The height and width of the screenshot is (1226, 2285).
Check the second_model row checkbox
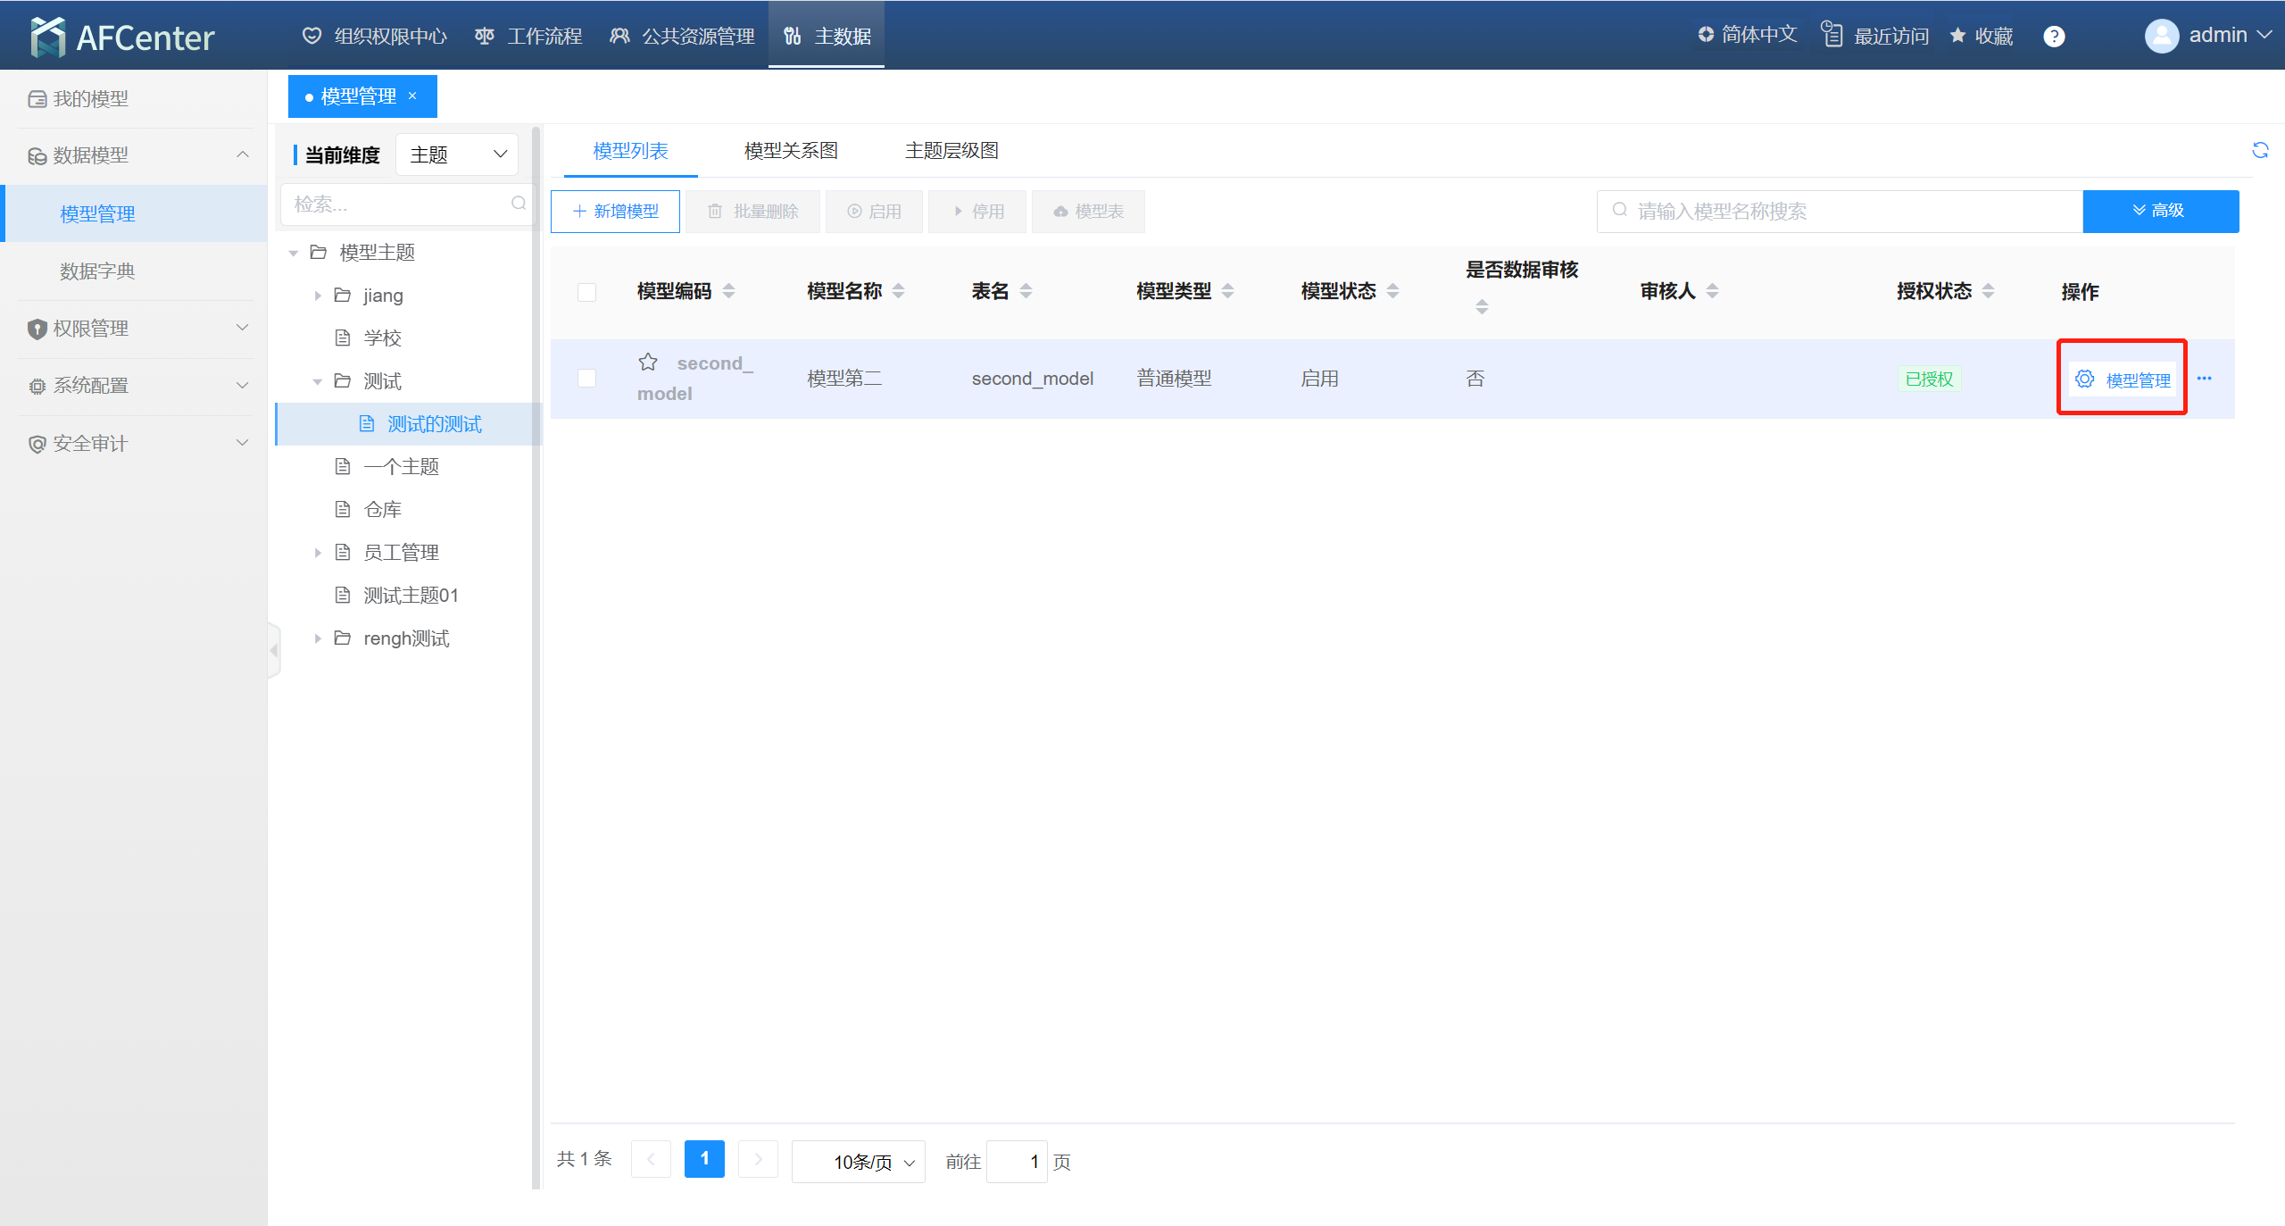586,379
